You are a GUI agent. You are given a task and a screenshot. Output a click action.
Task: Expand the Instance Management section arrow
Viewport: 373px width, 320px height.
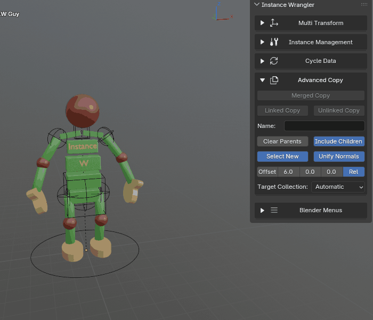coord(262,42)
